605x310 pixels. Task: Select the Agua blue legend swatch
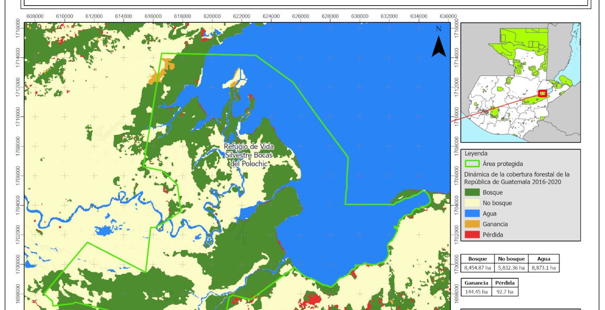tap(472, 213)
